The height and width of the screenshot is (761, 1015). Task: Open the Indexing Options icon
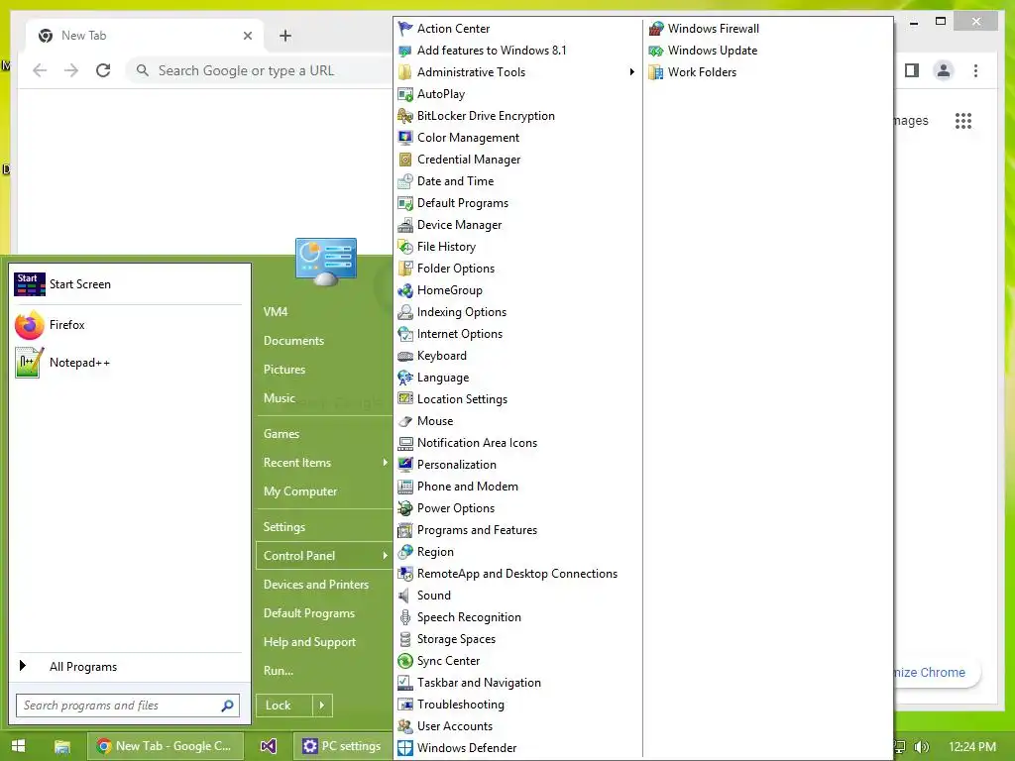[x=405, y=312]
